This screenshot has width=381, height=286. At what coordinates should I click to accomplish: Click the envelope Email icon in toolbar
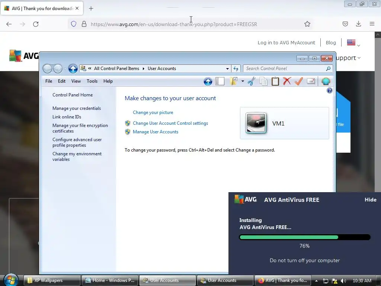[x=311, y=81]
